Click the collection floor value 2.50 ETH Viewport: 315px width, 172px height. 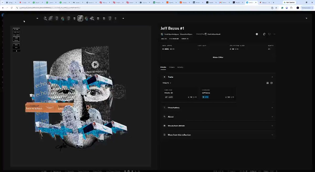(x=234, y=49)
